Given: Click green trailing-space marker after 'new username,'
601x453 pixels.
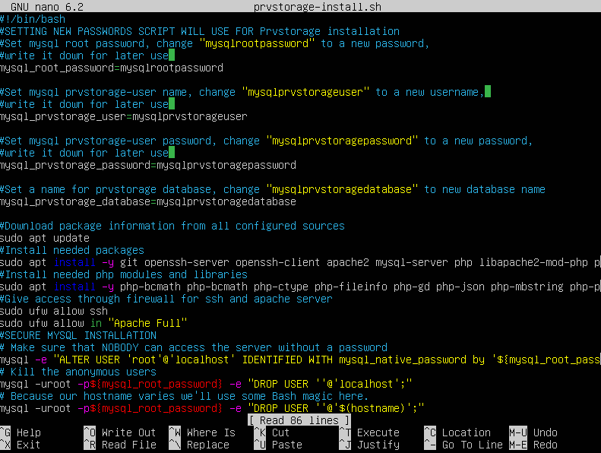Looking at the screenshot, I should pos(488,92).
